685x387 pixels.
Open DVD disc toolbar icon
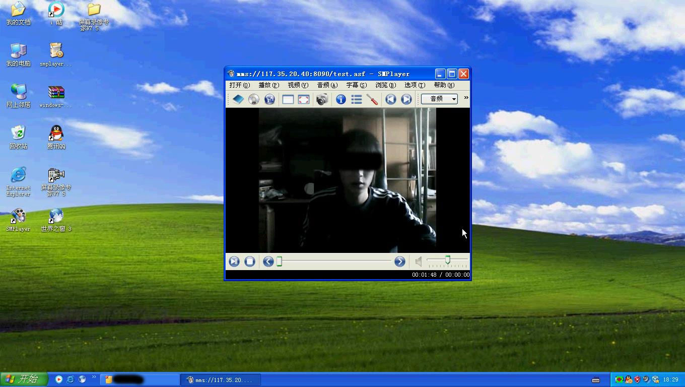pyautogui.click(x=254, y=99)
